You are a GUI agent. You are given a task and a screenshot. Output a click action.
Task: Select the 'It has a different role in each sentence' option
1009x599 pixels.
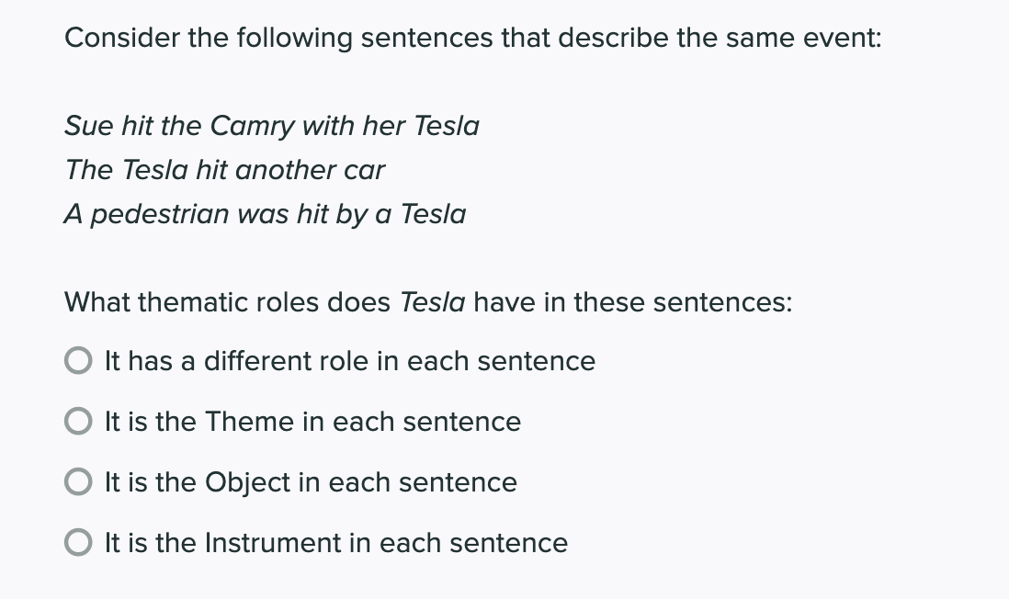coord(349,361)
